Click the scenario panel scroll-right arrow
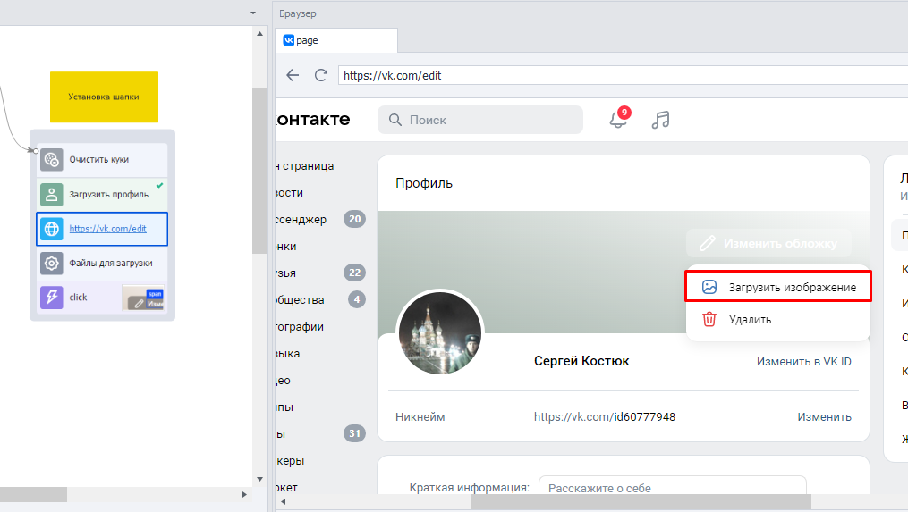The image size is (908, 512). pyautogui.click(x=244, y=495)
